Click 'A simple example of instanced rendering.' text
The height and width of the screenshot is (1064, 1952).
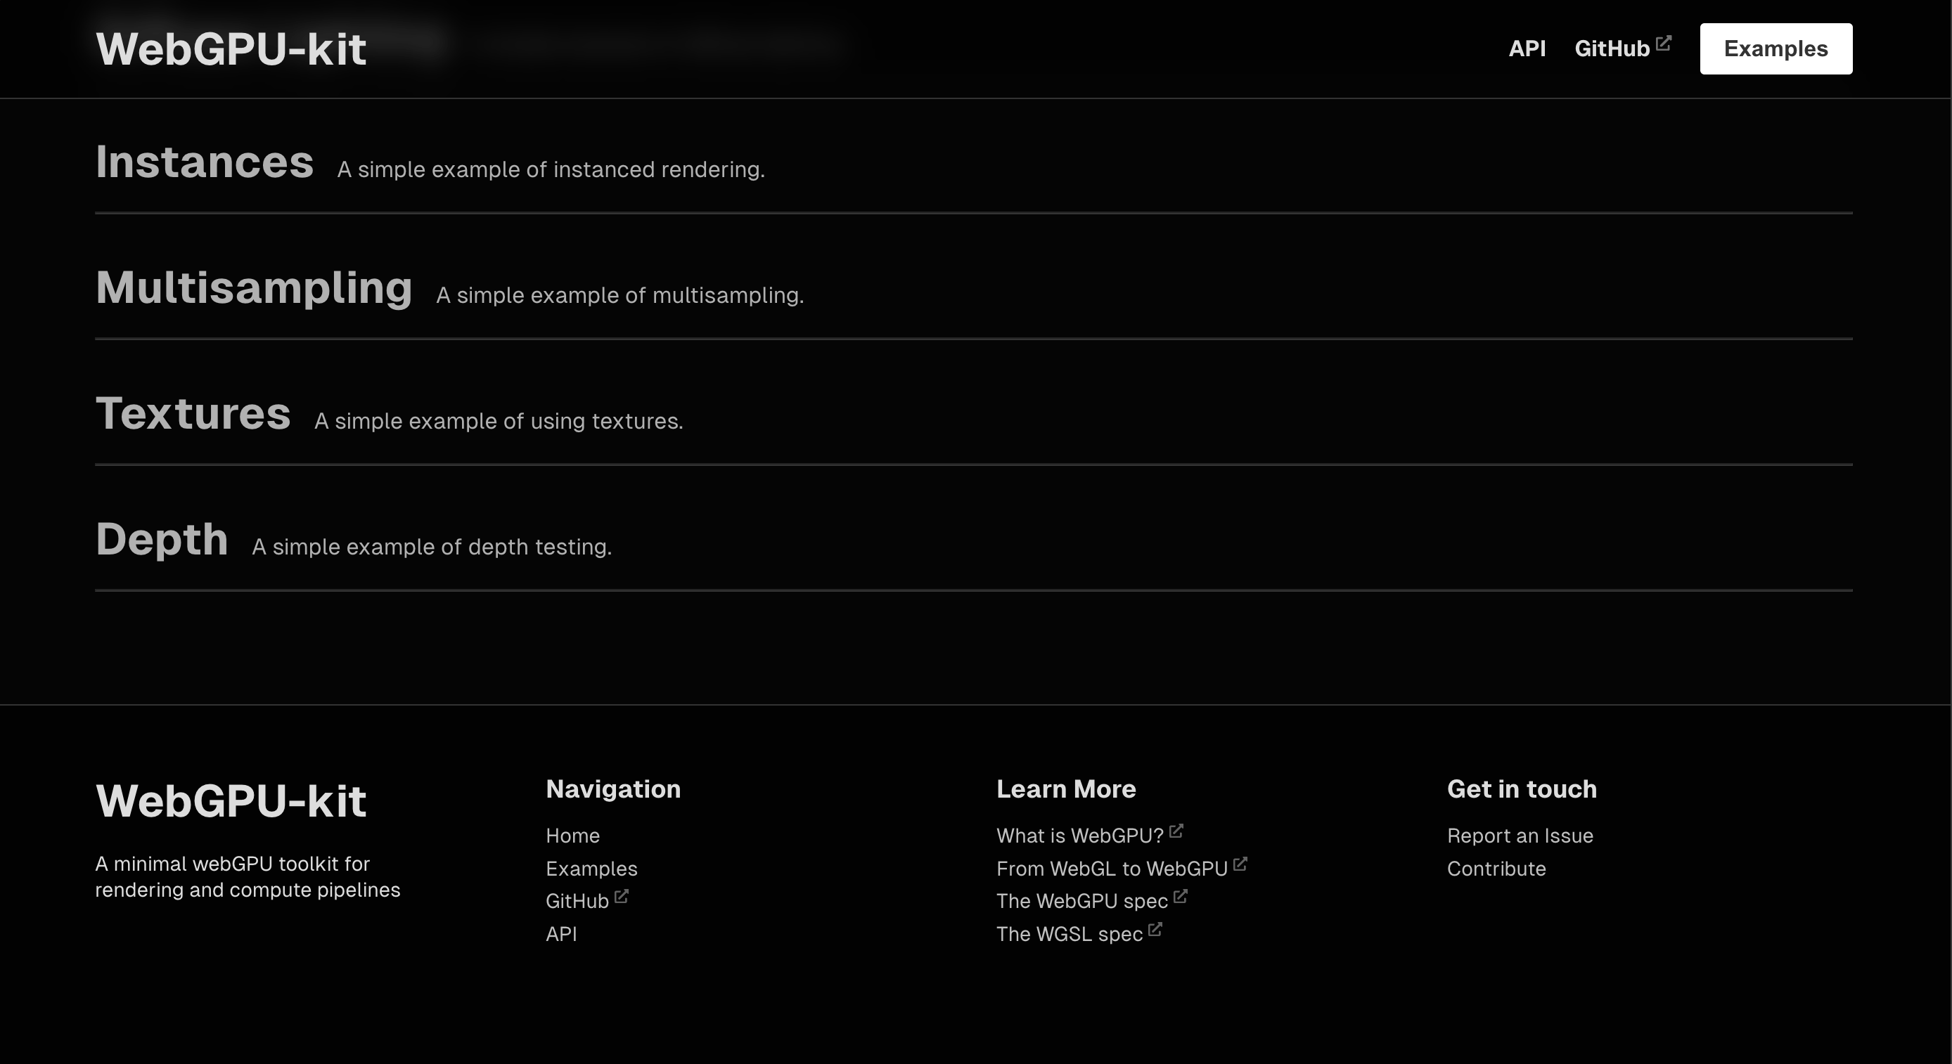tap(551, 169)
